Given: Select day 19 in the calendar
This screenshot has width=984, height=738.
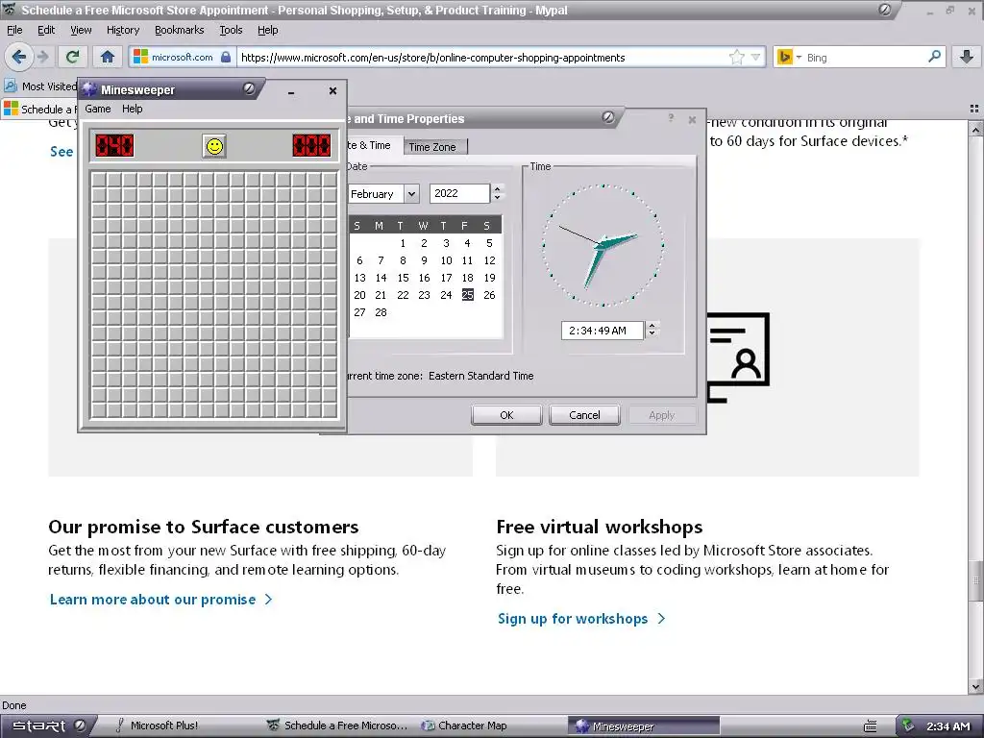Looking at the screenshot, I should 489,278.
